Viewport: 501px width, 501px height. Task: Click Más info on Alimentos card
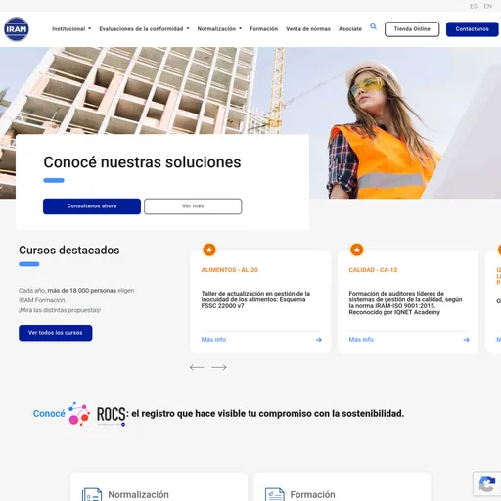click(x=213, y=340)
